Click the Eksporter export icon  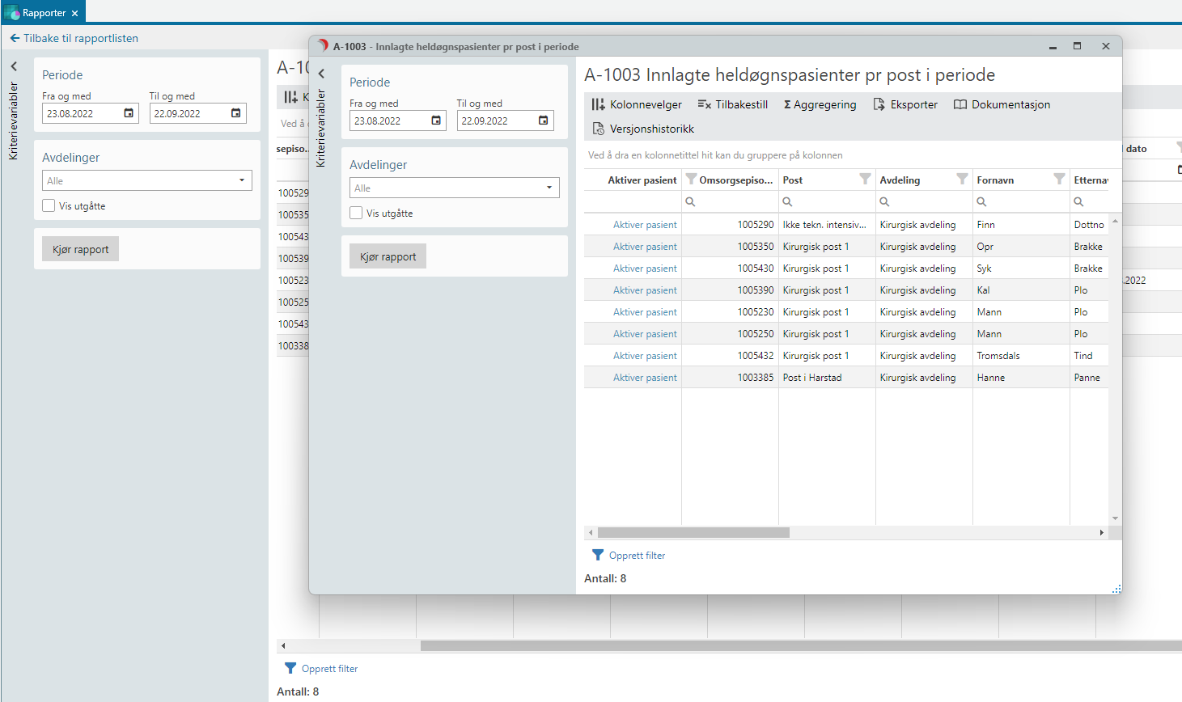[x=879, y=104]
